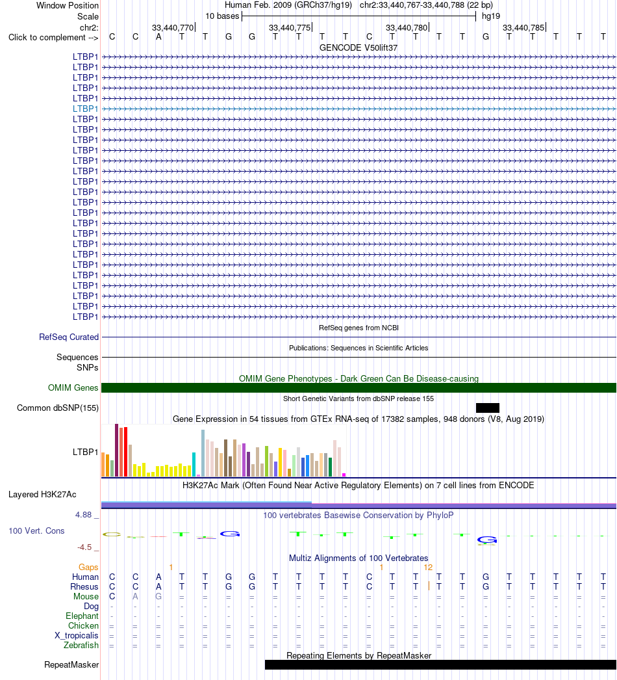
Task: Click the 'Common dbSNP(155)' track label
Action: (58, 408)
